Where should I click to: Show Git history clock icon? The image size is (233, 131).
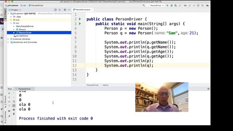click(x=198, y=5)
